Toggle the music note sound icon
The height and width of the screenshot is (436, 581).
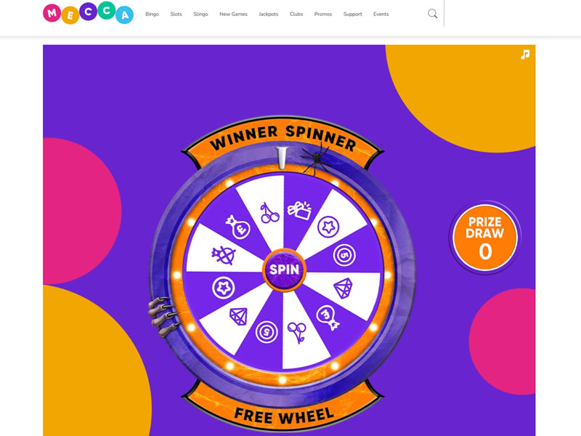525,55
